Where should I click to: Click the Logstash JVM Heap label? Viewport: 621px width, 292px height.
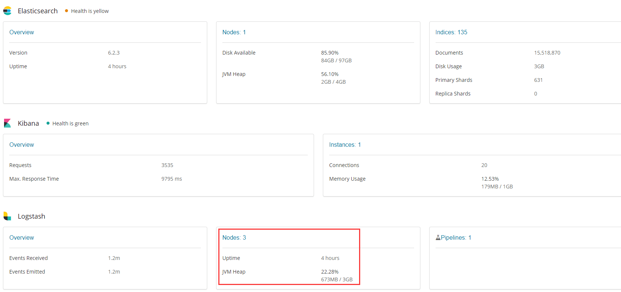click(234, 272)
